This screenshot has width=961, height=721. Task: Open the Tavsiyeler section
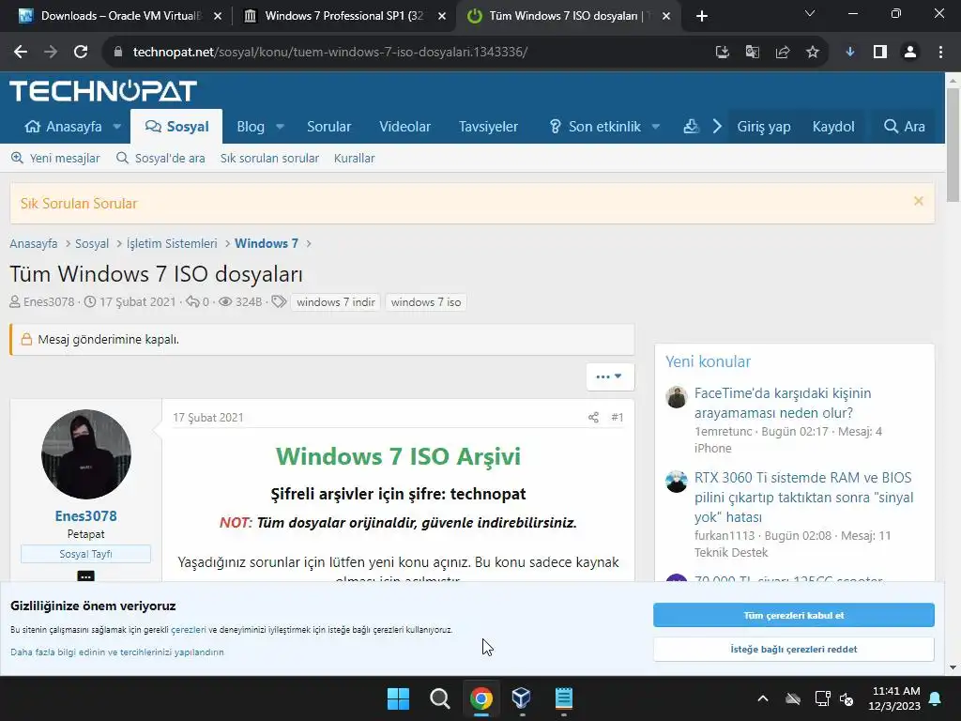pyautogui.click(x=488, y=127)
